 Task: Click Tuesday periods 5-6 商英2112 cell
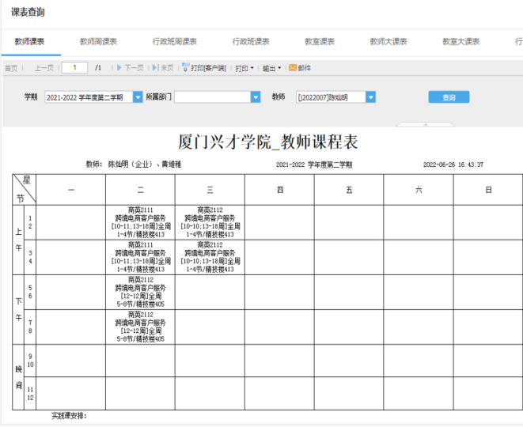140,292
